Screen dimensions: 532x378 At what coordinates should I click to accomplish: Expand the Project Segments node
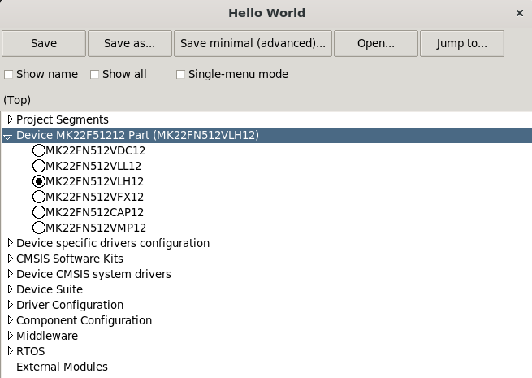[x=10, y=119]
